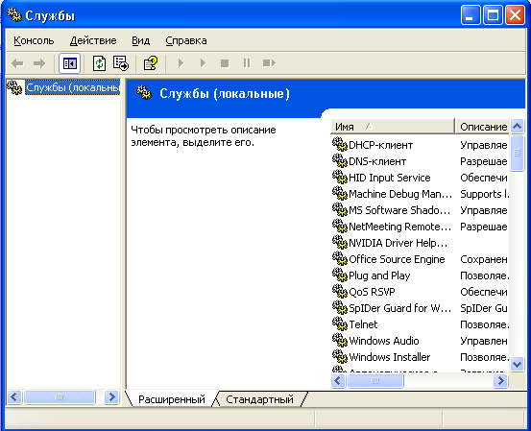Click the gear icon beside Office Source Engine

340,258
